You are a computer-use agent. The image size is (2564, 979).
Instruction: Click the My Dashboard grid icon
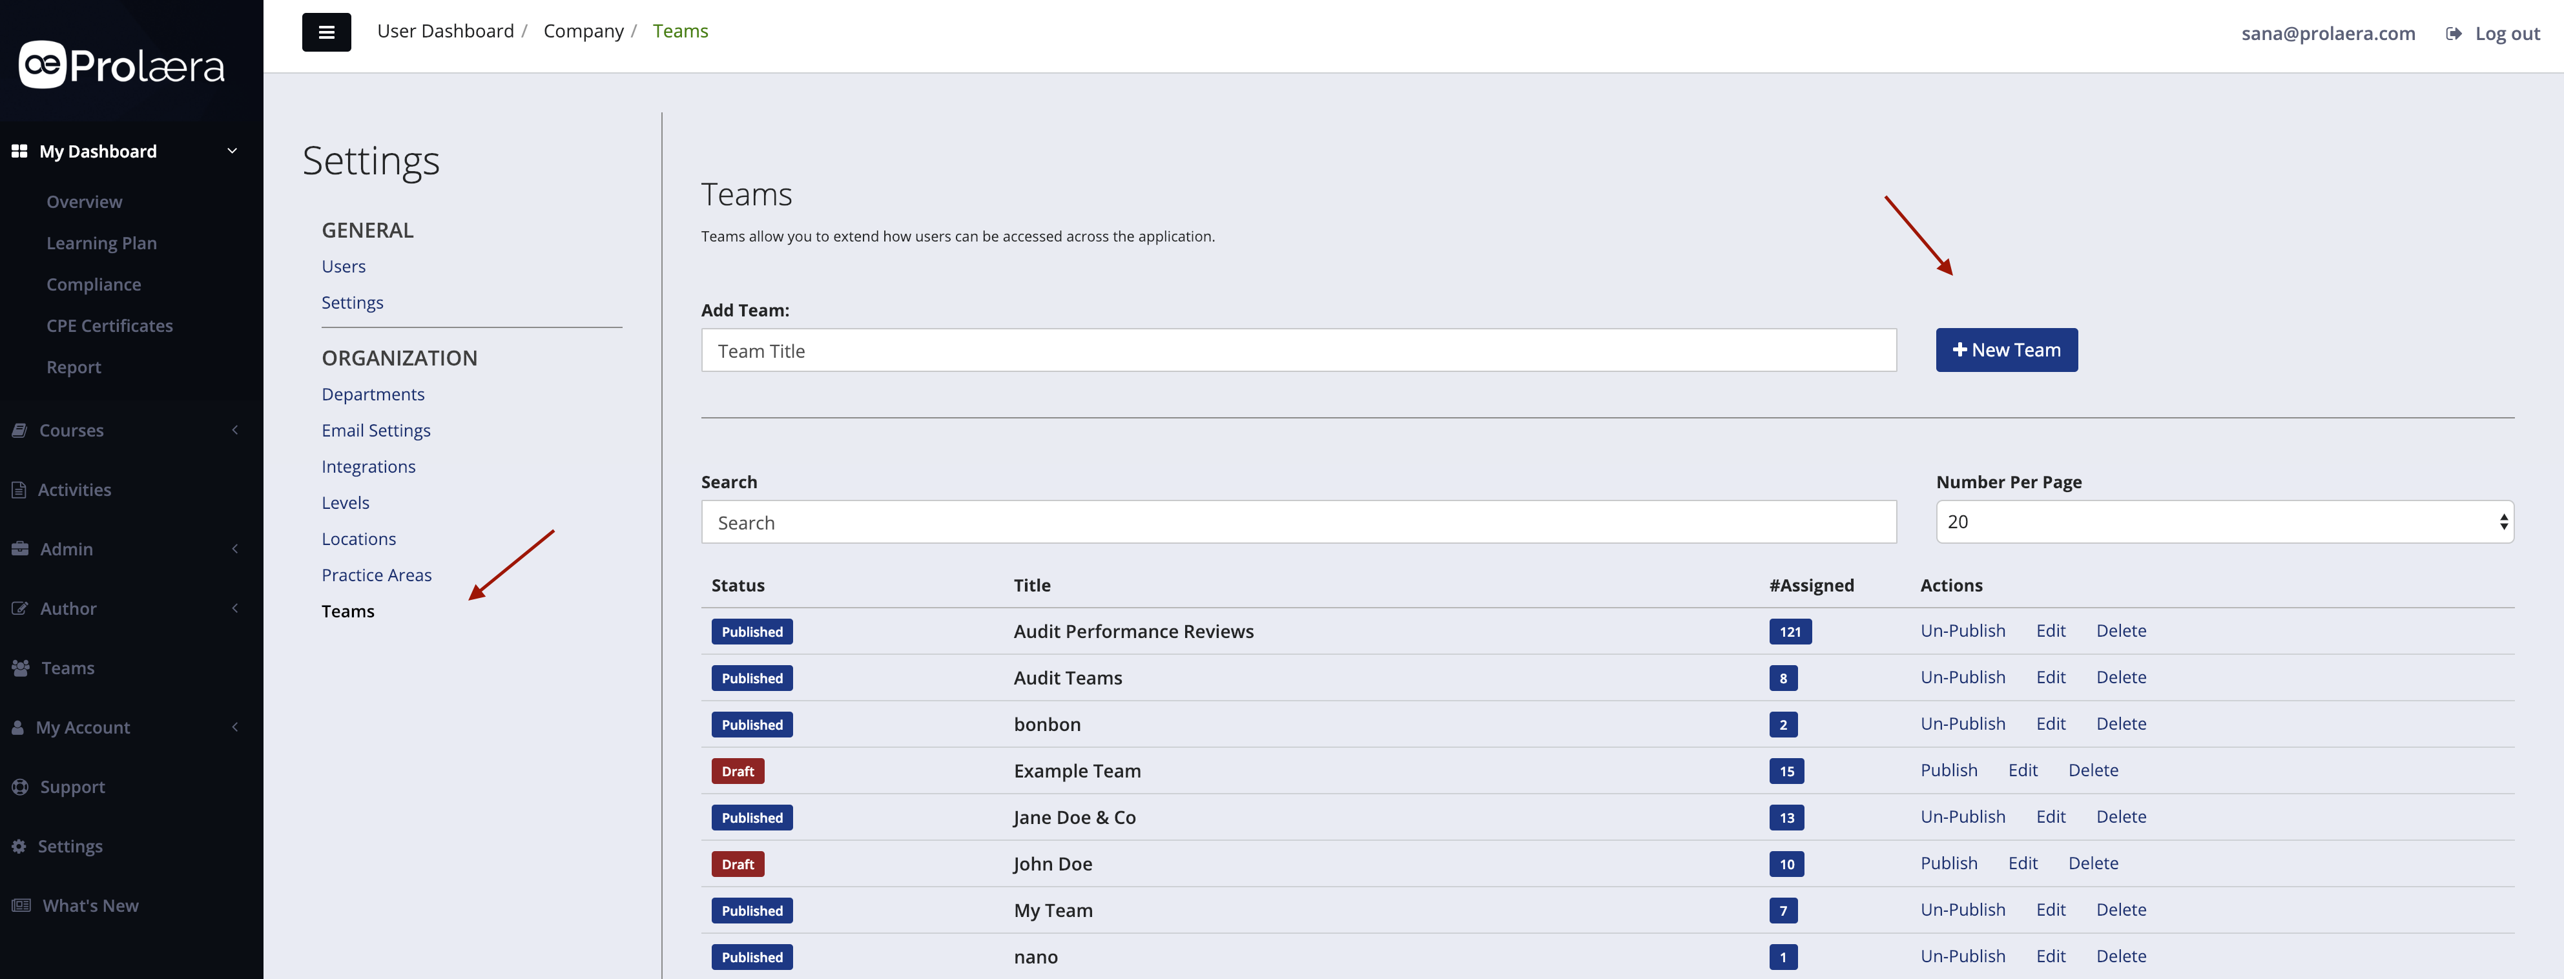[19, 151]
